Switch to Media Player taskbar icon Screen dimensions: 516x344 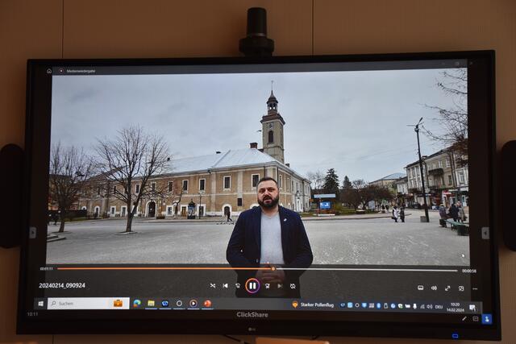(193, 304)
